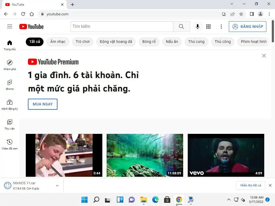Open Microsoft Edge from taskbar
This screenshot has height=206, width=275.
[155, 200]
